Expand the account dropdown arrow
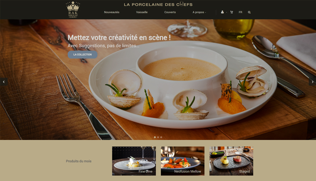This screenshot has height=181, width=316. pyautogui.click(x=226, y=13)
